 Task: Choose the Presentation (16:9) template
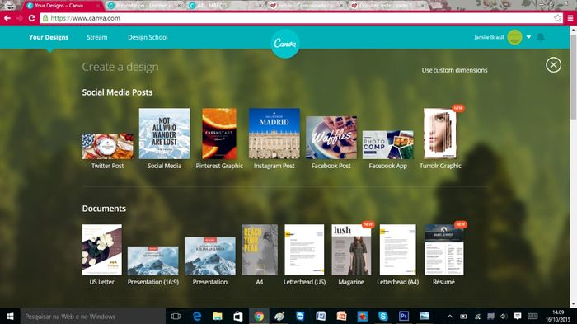click(153, 261)
